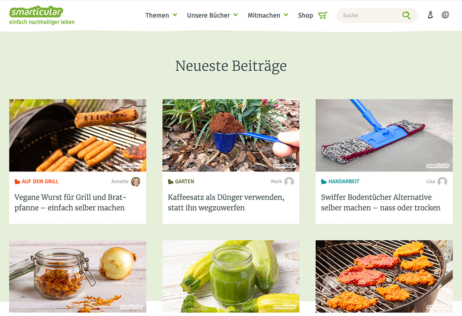The image size is (462, 316).
Task: Click Lisa's author avatar icon
Action: click(x=442, y=182)
